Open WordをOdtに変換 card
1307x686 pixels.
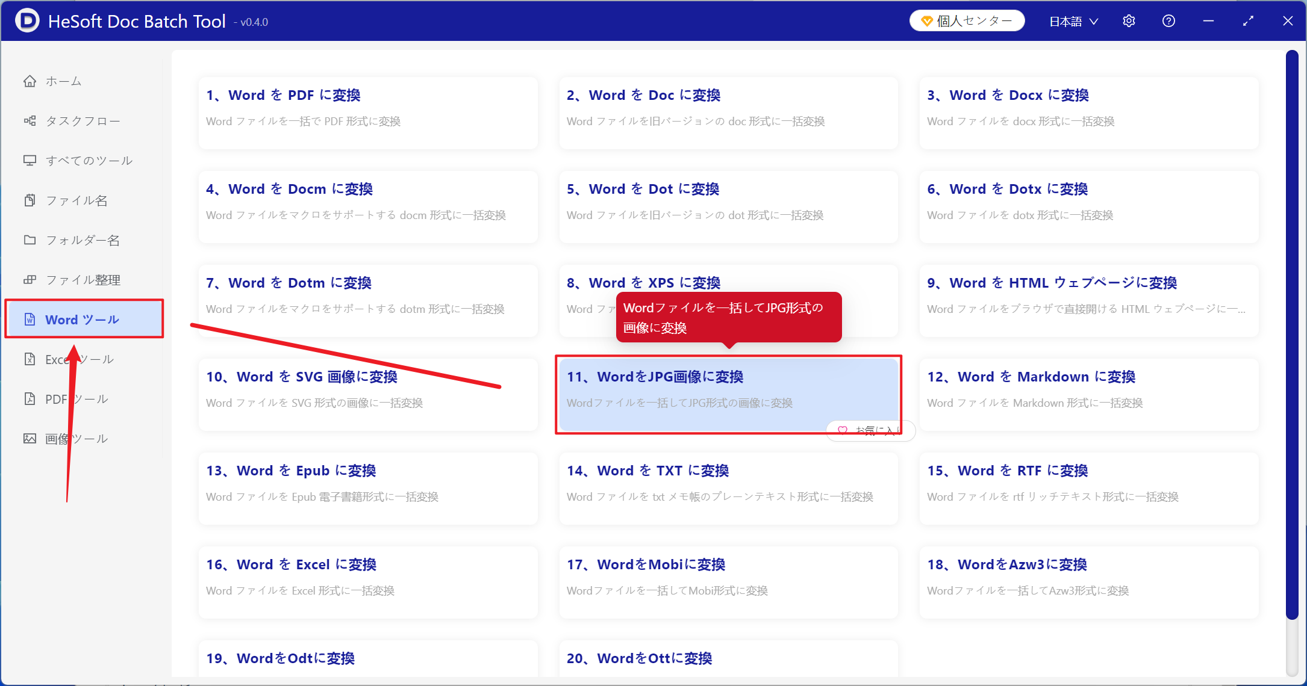point(368,658)
